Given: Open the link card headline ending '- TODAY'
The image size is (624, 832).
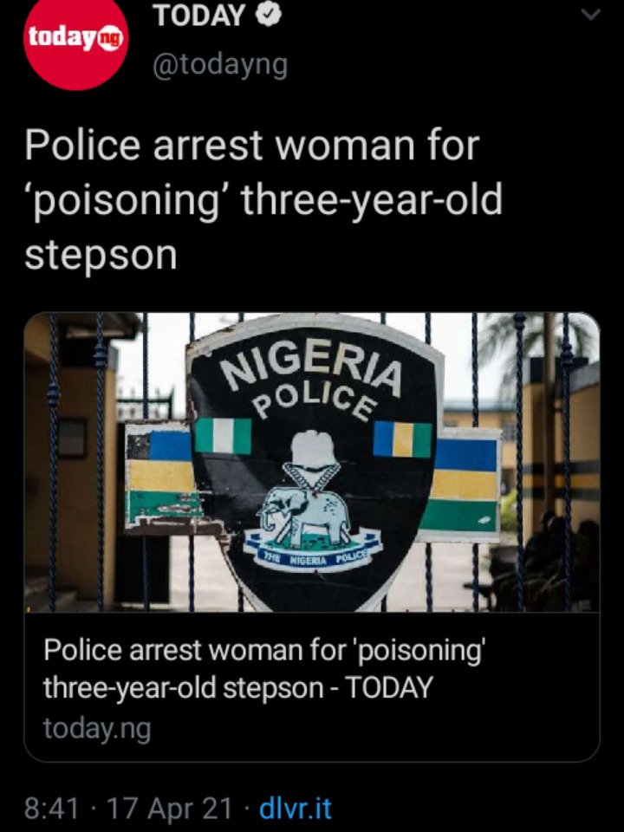Looking at the screenshot, I should pos(264,668).
